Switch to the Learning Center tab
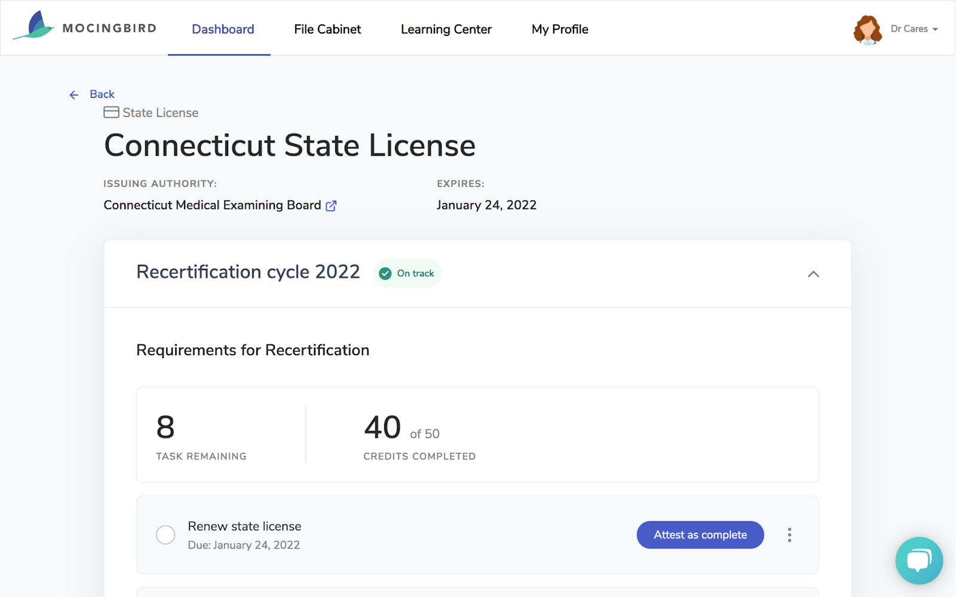This screenshot has height=597, width=956. coord(446,29)
